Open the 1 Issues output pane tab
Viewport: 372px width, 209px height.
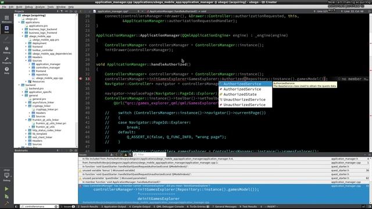[x=68, y=207]
